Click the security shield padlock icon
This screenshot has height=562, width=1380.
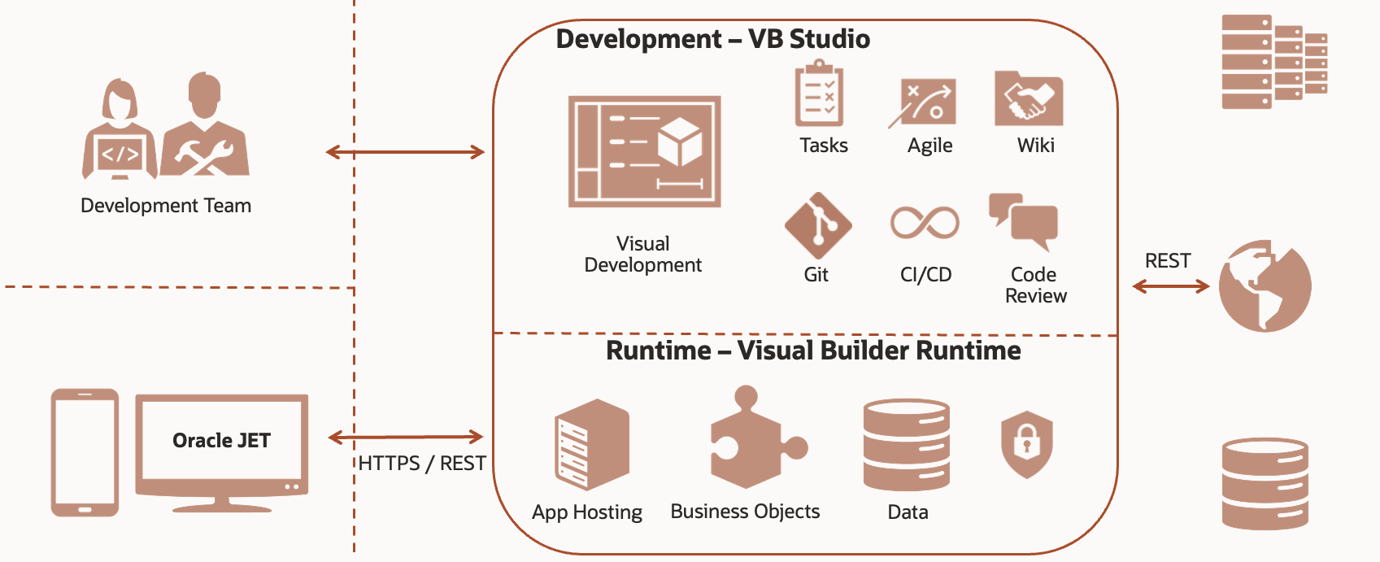pyautogui.click(x=1027, y=444)
